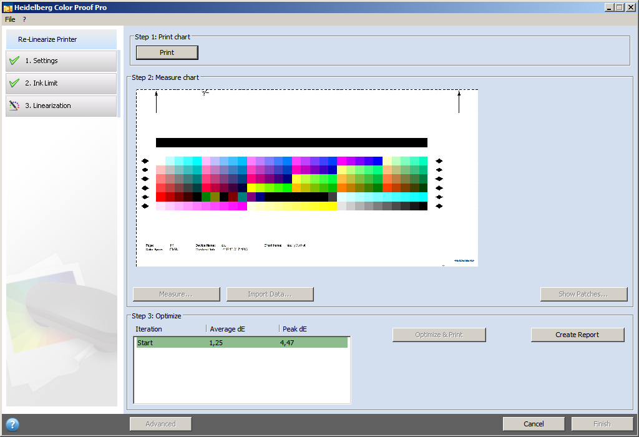Click the Finish button

pos(602,424)
